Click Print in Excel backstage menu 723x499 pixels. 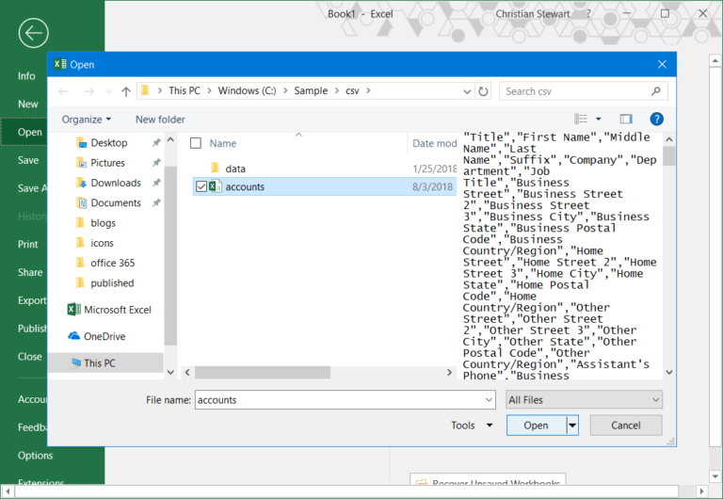pyautogui.click(x=27, y=245)
